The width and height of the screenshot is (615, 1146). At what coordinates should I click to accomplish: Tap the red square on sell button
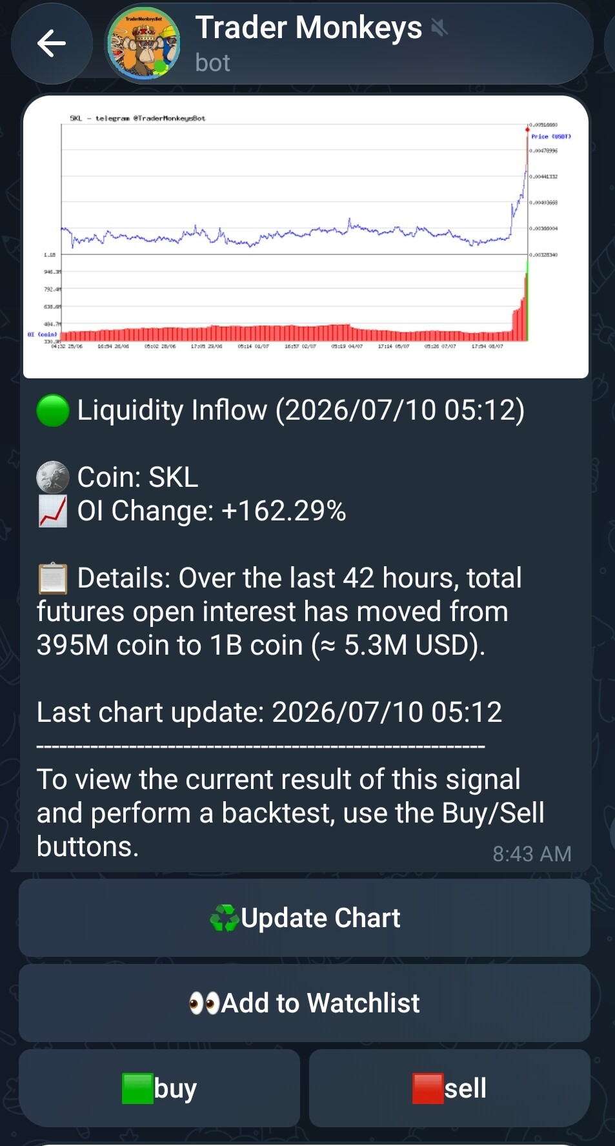[428, 1089]
